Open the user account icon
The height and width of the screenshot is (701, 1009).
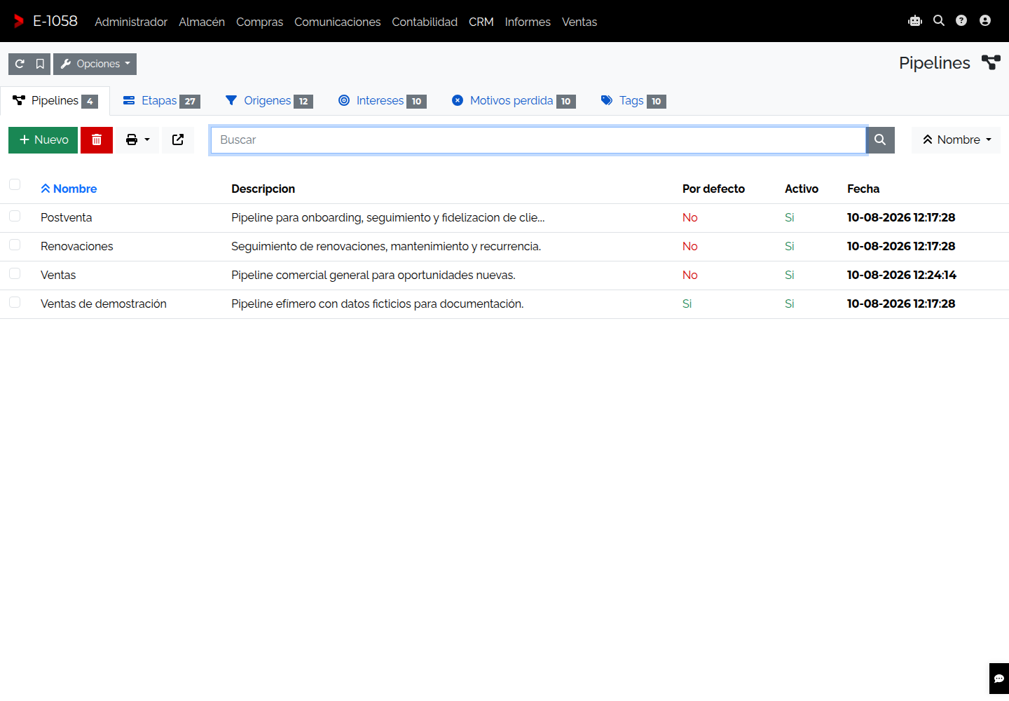pos(985,21)
